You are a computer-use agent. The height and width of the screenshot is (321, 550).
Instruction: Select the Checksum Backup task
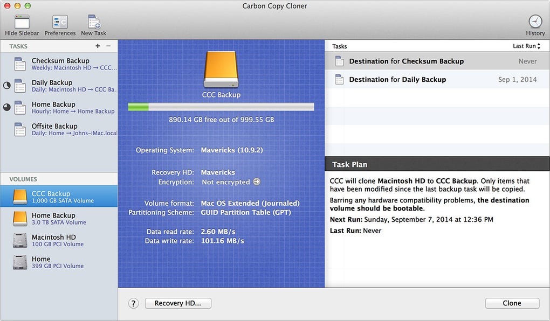tap(59, 64)
